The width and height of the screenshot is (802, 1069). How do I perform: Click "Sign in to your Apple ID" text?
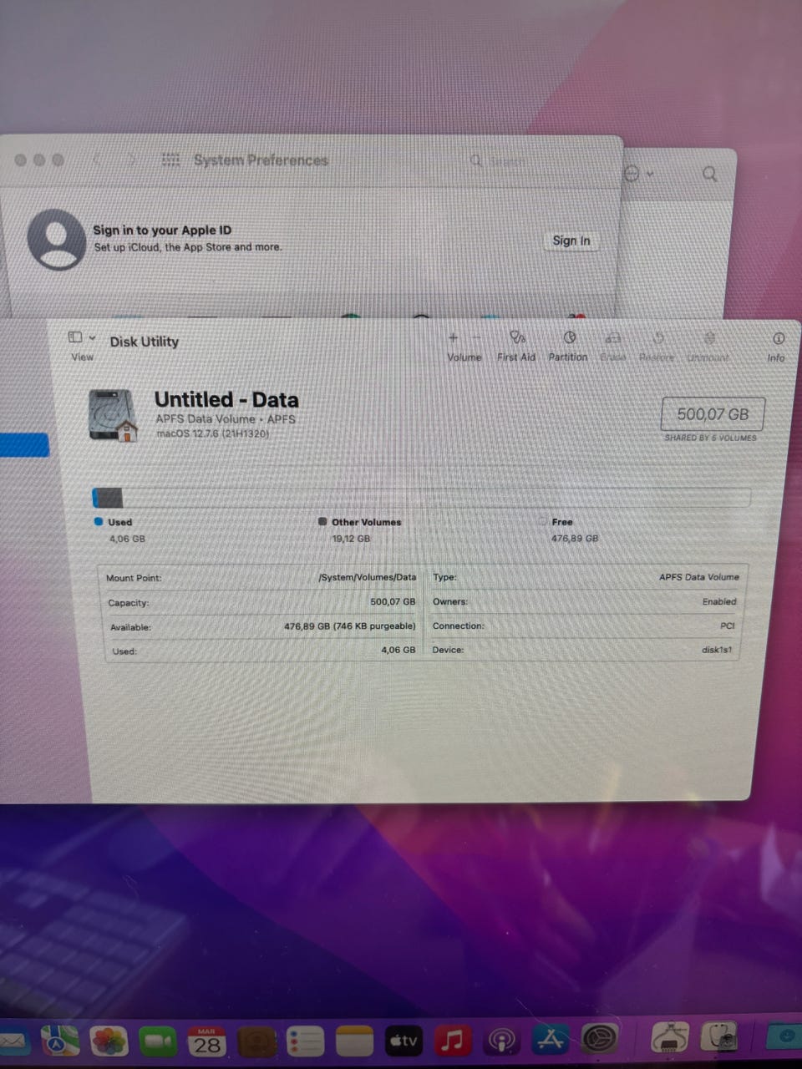click(x=162, y=230)
